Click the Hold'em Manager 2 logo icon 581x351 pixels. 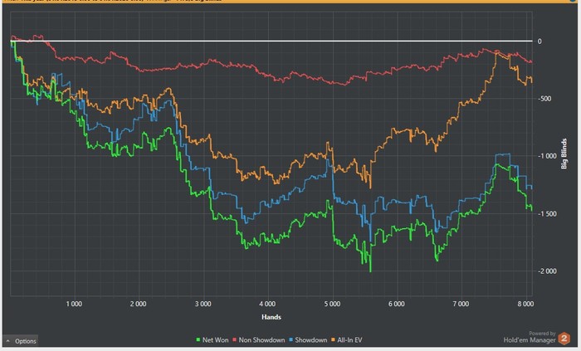(564, 338)
